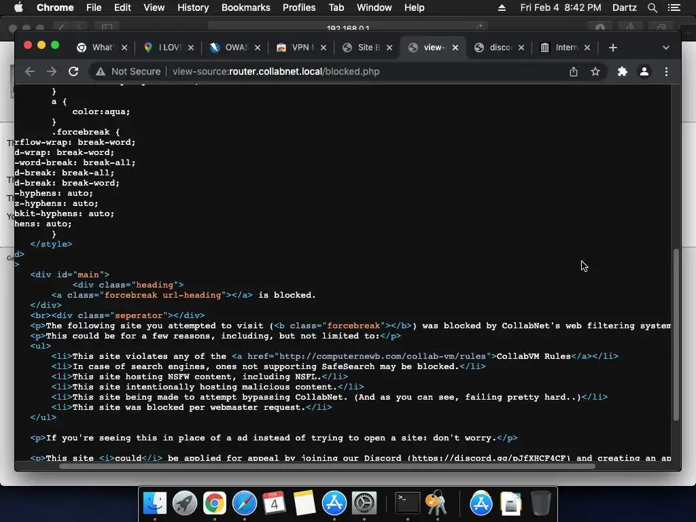
Task: Close the What' tab
Action: coord(125,48)
